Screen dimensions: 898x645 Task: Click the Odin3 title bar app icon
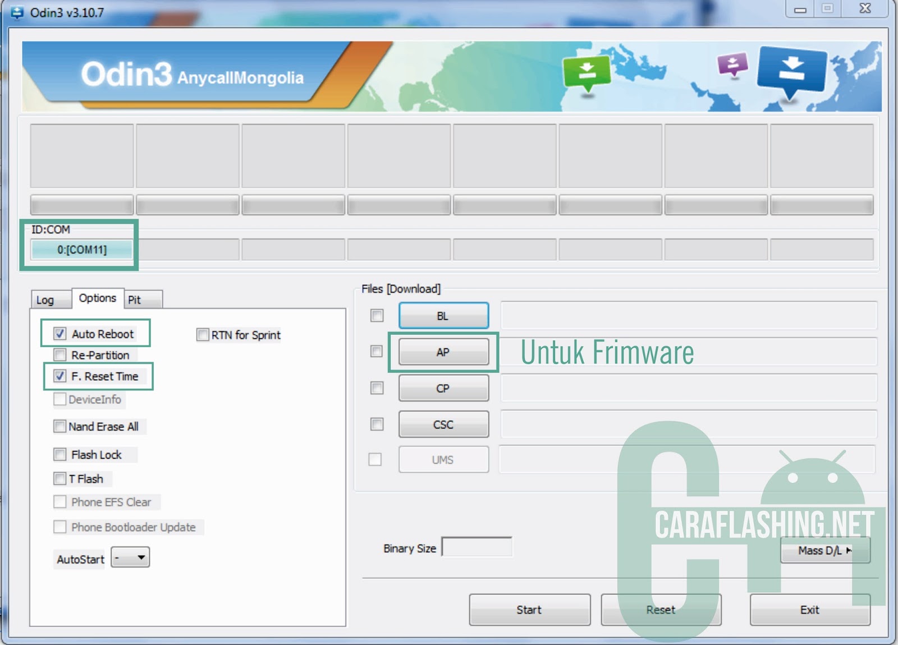coord(17,12)
